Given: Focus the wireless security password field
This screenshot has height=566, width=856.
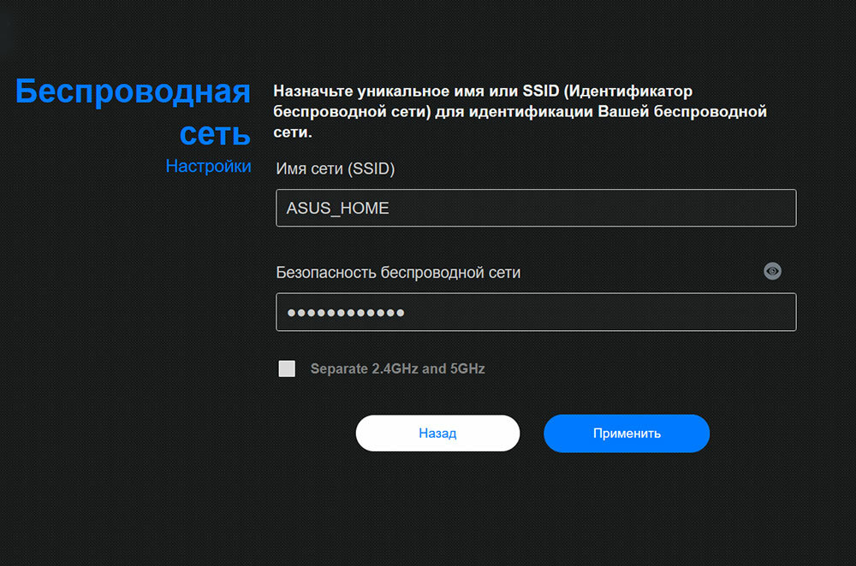Looking at the screenshot, I should [536, 312].
